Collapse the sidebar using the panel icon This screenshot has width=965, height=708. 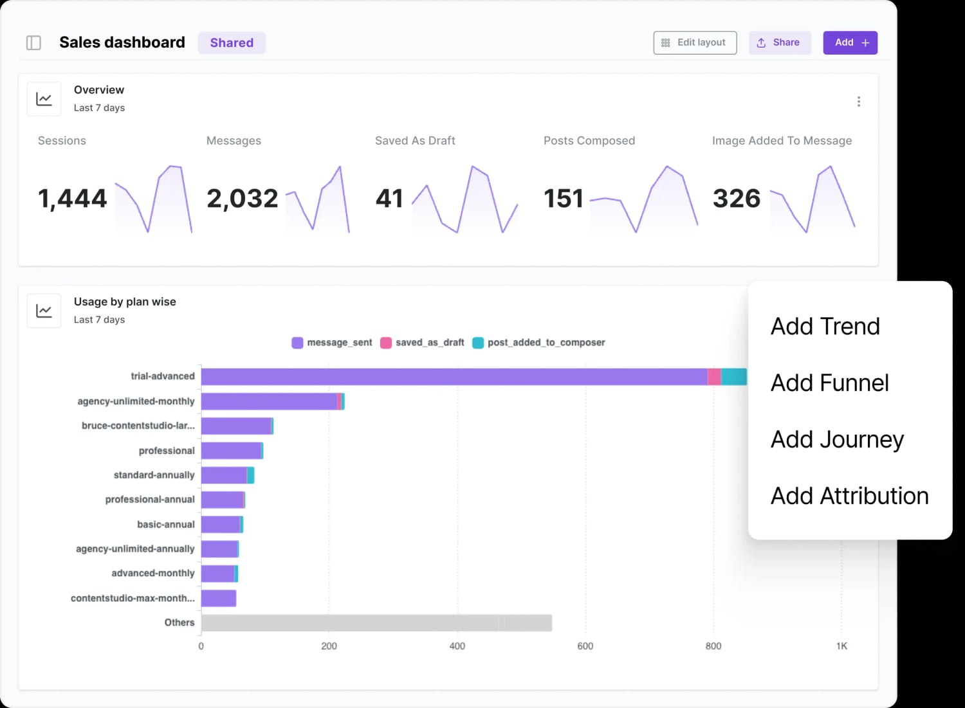(33, 42)
